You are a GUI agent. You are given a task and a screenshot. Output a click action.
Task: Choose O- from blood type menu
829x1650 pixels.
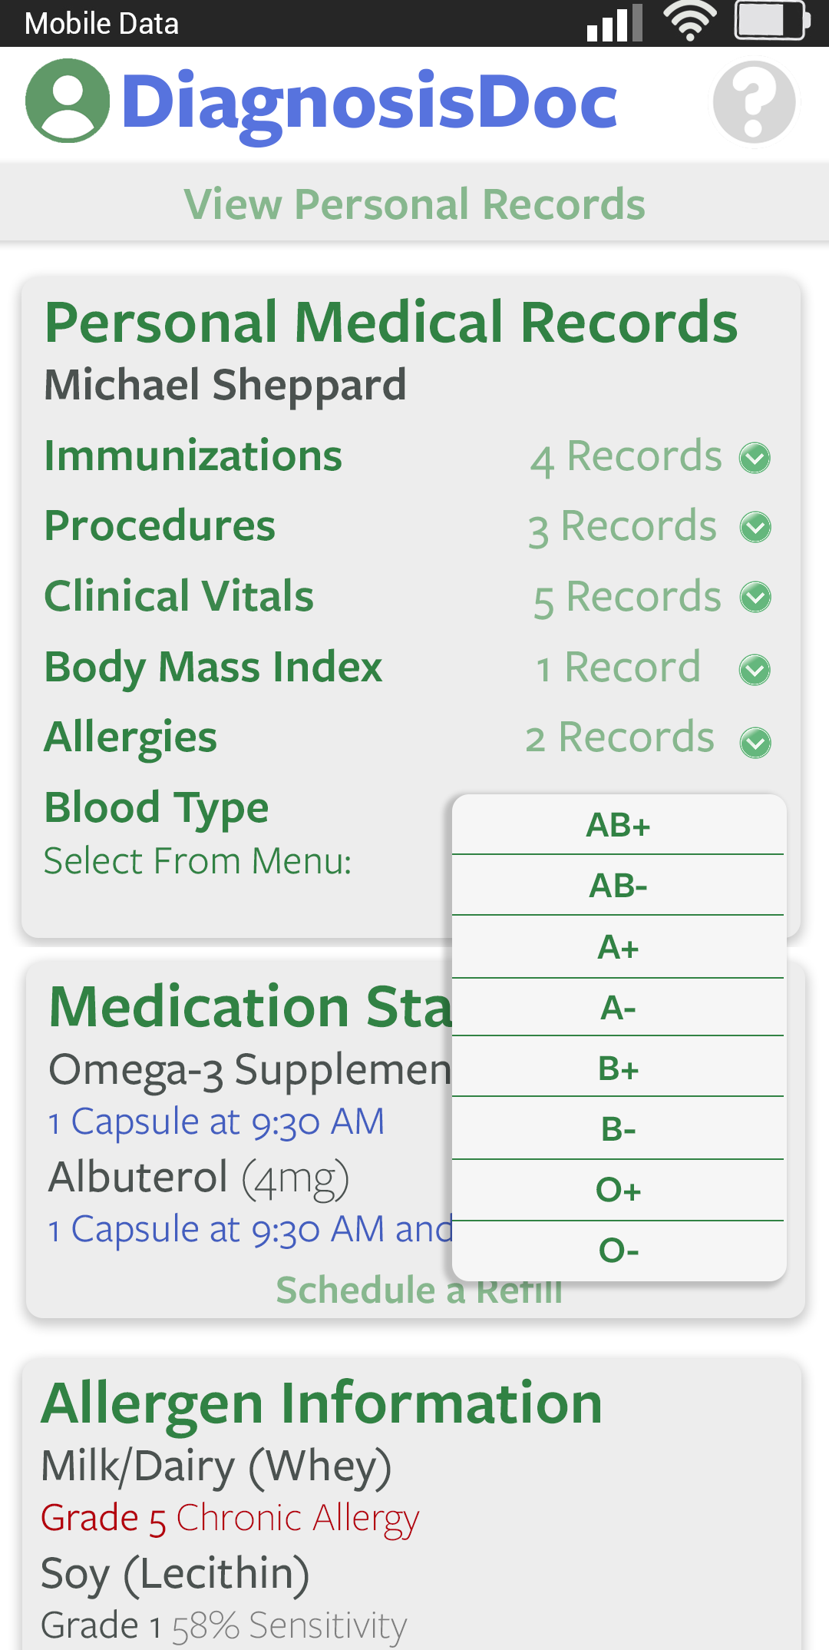(619, 1251)
